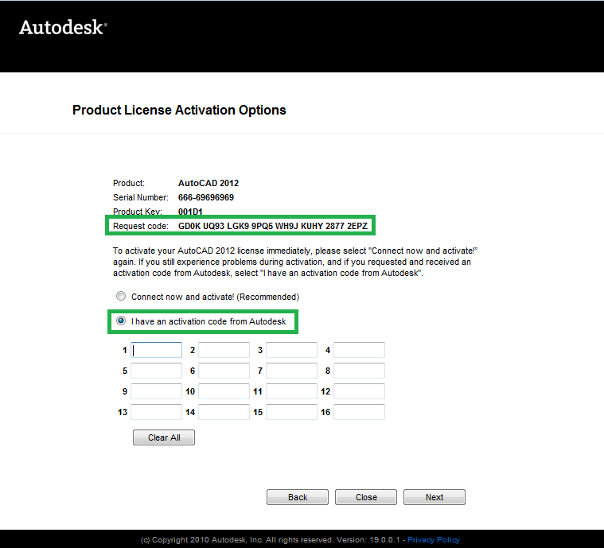Focus activation code field 6
604x548 pixels.
pyautogui.click(x=224, y=371)
